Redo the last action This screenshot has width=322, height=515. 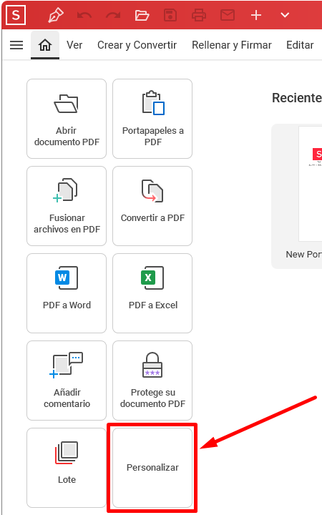tap(113, 15)
